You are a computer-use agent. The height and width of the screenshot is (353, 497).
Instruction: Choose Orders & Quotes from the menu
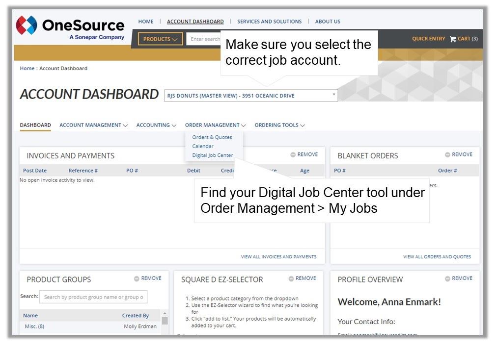(x=212, y=137)
